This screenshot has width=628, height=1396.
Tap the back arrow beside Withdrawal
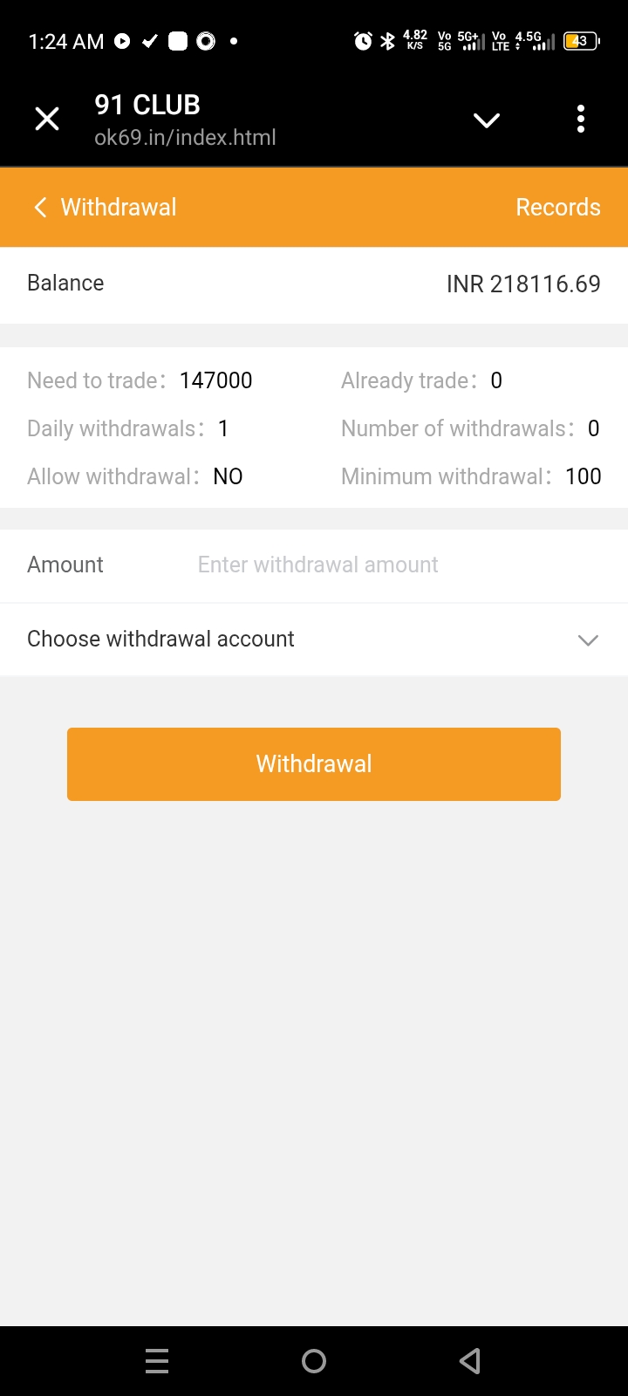pos(40,207)
